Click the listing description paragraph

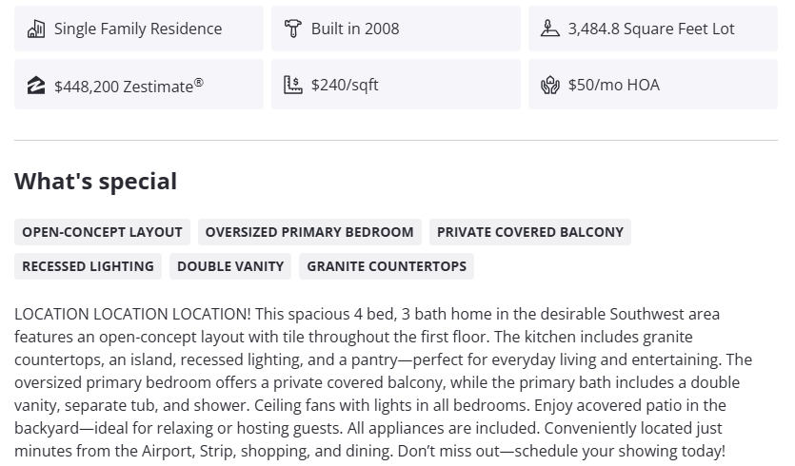click(381, 382)
